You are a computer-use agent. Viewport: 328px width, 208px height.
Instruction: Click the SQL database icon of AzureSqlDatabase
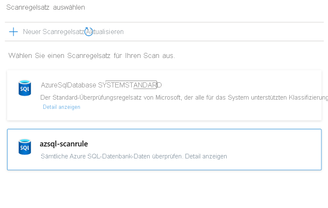click(x=25, y=88)
